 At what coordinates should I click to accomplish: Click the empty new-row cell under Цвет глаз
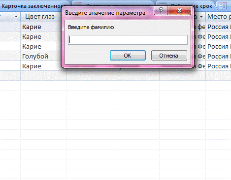click(x=43, y=76)
